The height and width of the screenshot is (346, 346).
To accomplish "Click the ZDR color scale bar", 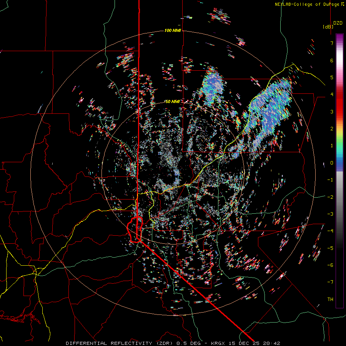I will click(x=339, y=171).
